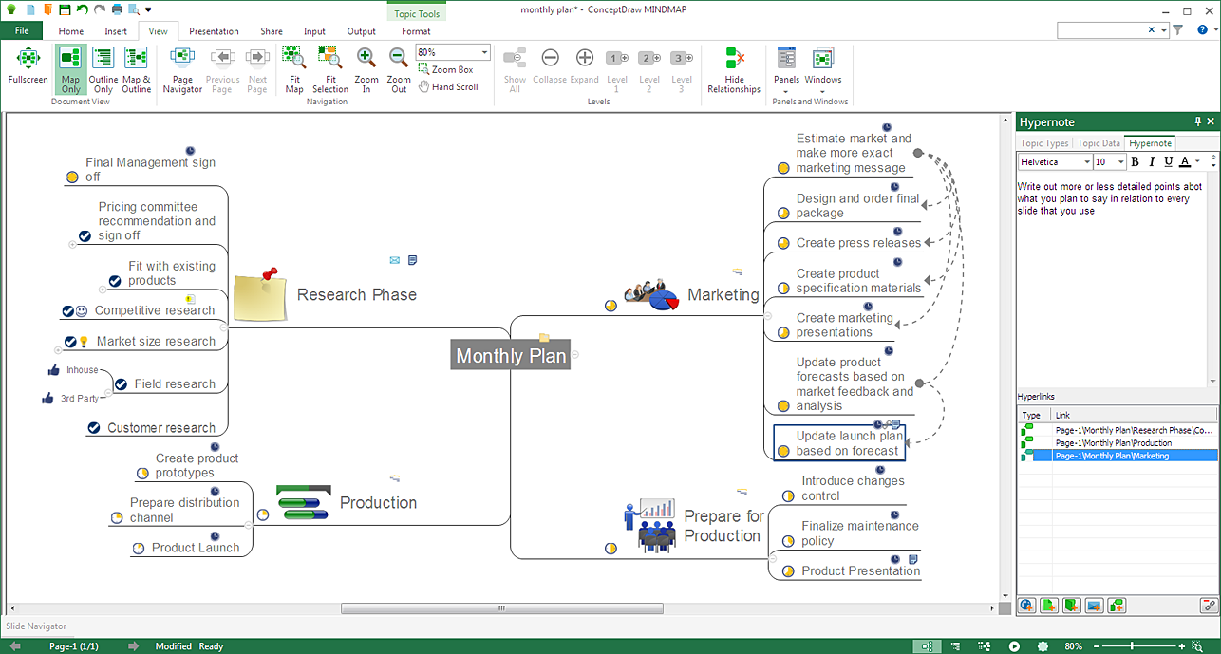Toggle Italic in Hypernote formatting
This screenshot has height=654, width=1221.
1152,162
